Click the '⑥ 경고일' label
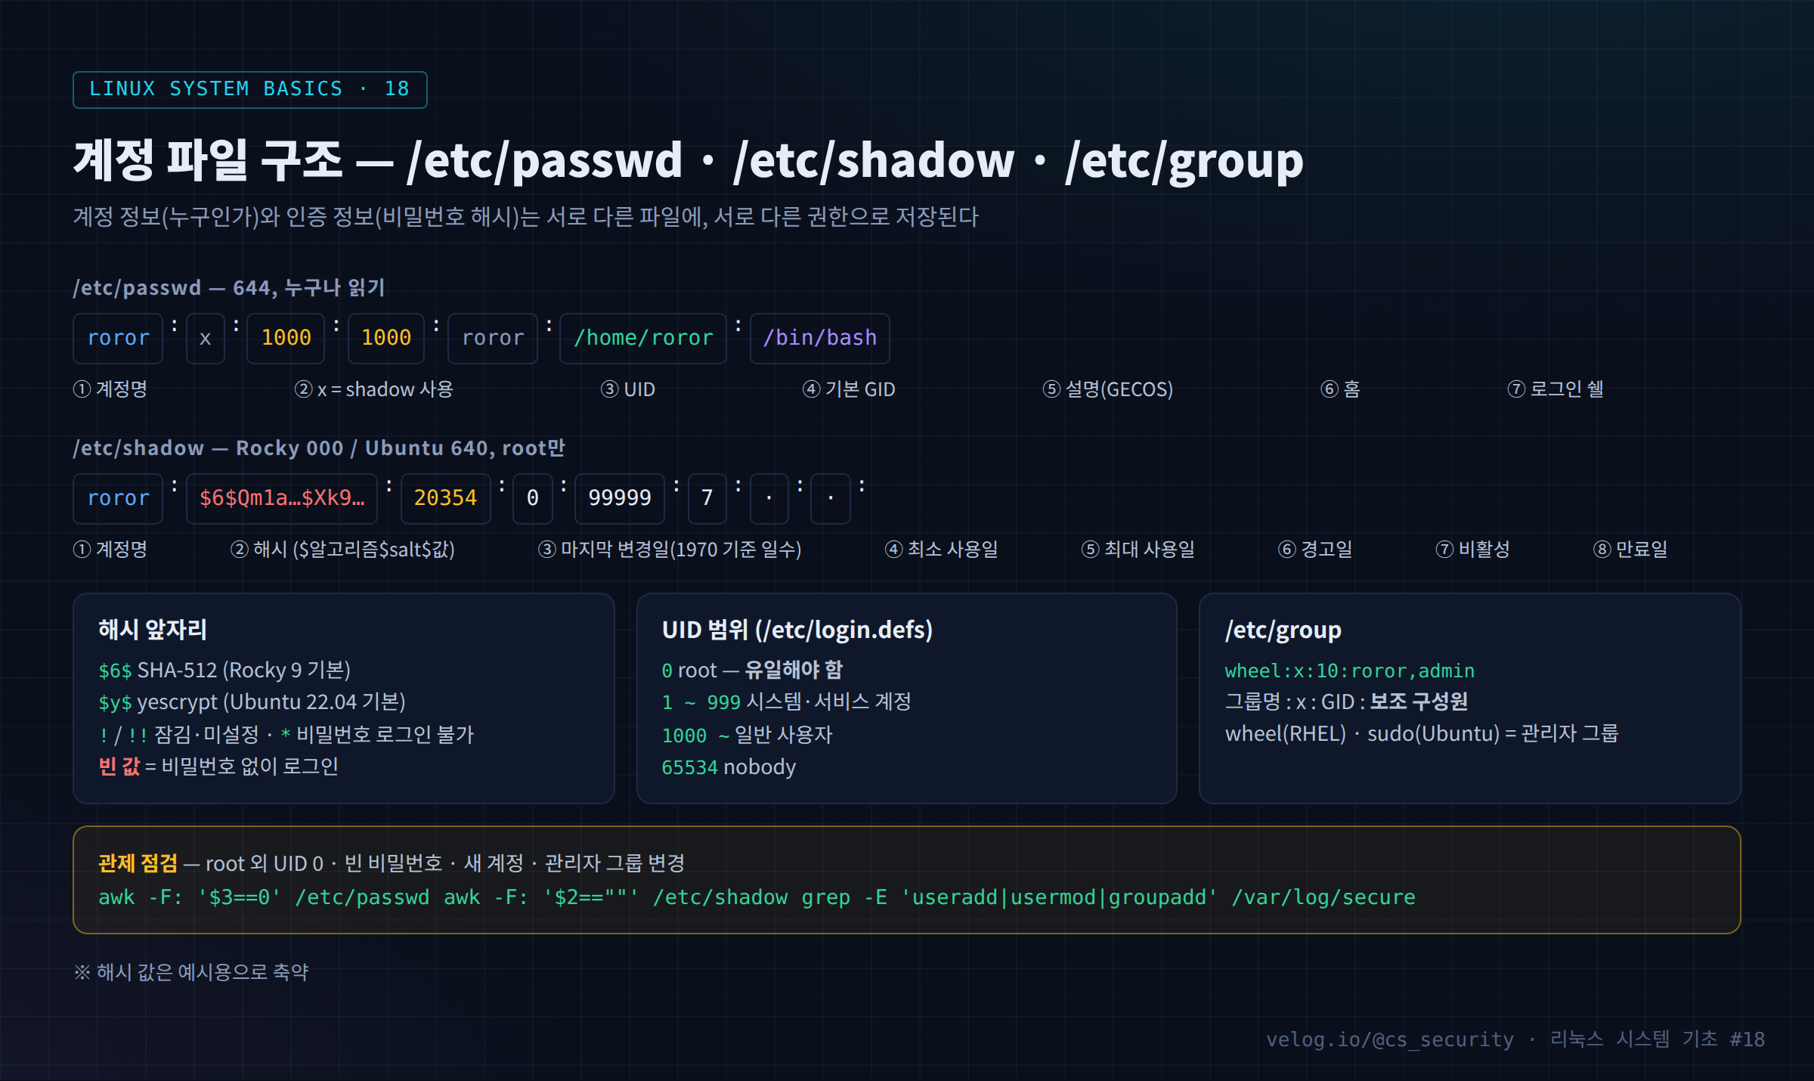 tap(1315, 550)
